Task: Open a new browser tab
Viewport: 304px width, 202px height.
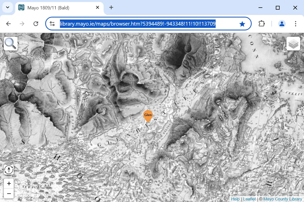Action: pos(111,8)
